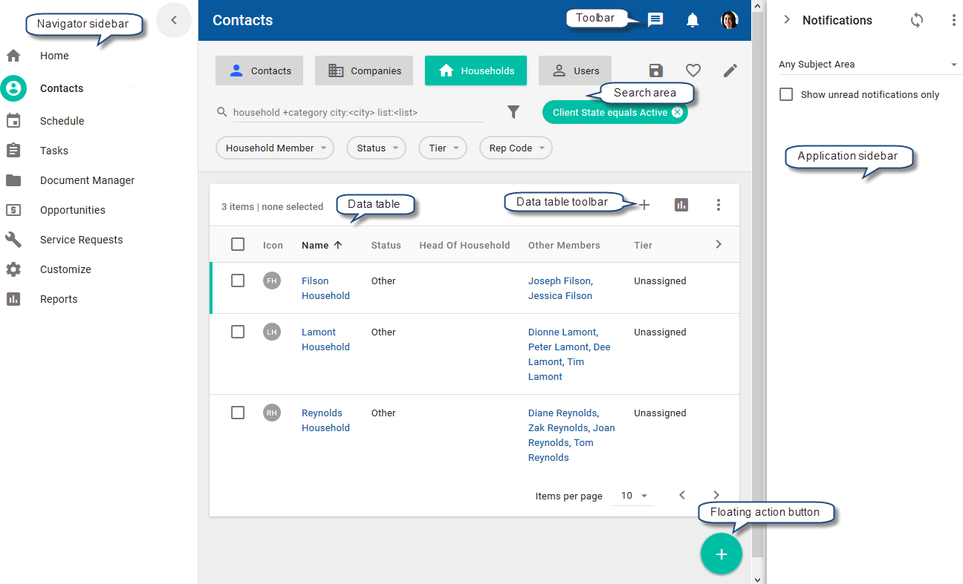Add a new record via the plus icon
The image size is (963, 584).
[x=643, y=204]
